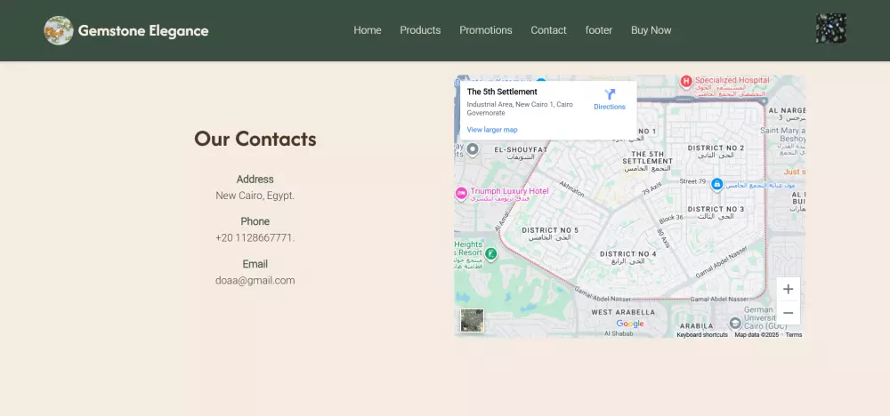This screenshot has height=416, width=890.
Task: Select Contact in the navigation bar
Action: (x=548, y=30)
